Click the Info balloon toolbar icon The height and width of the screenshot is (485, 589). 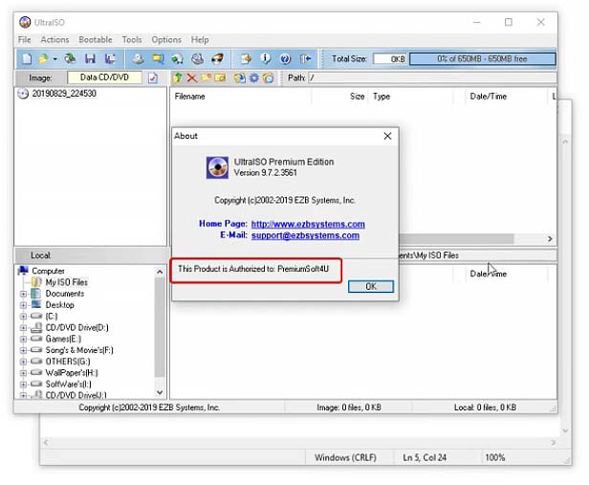265,58
